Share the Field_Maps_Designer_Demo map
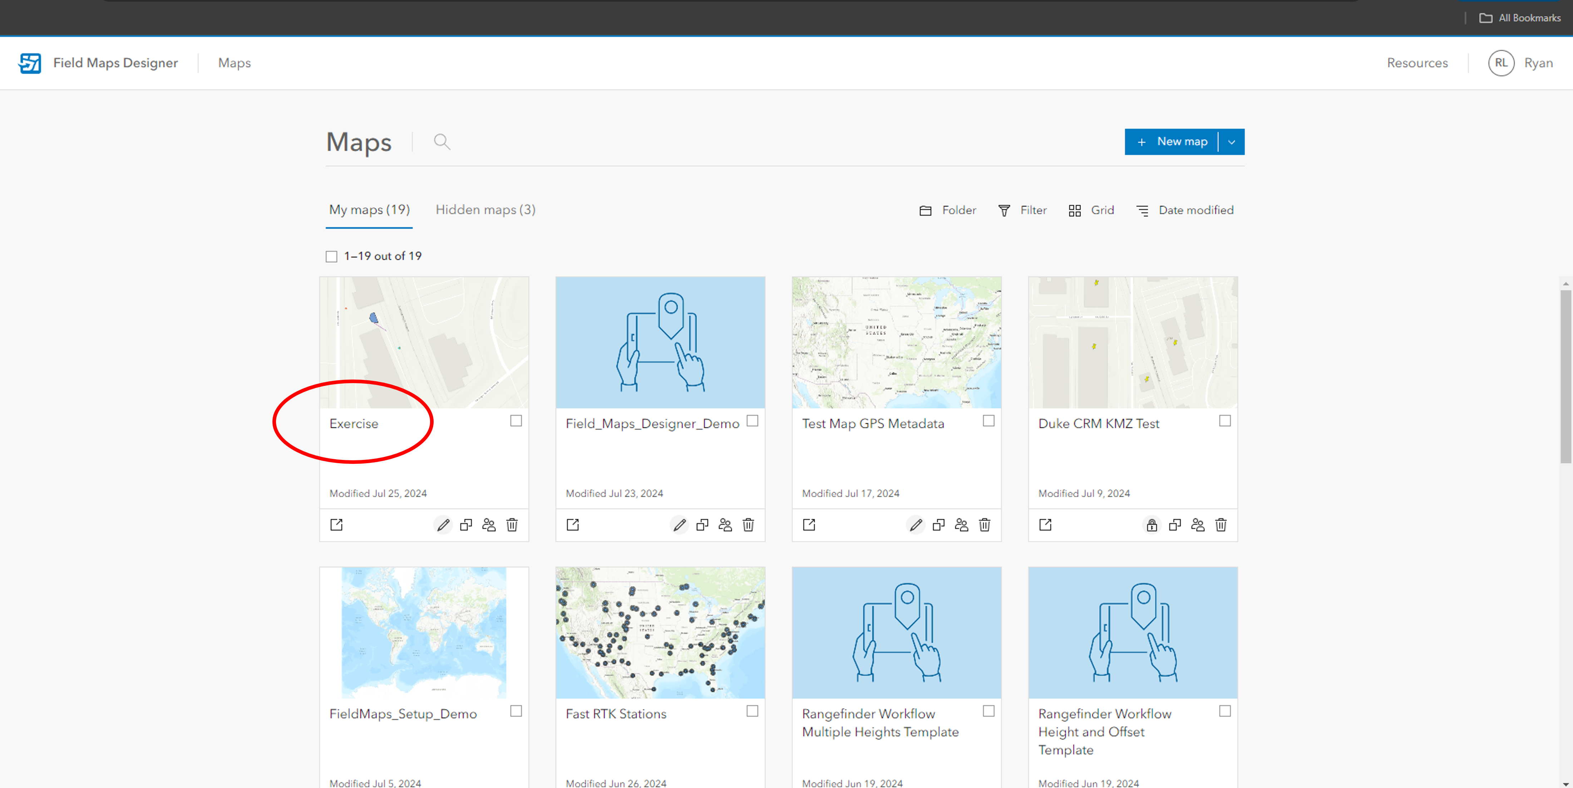 [725, 525]
